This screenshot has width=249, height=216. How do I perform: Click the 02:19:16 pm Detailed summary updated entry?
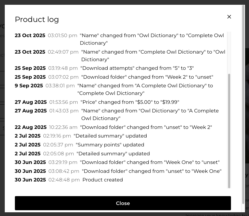click(110, 136)
